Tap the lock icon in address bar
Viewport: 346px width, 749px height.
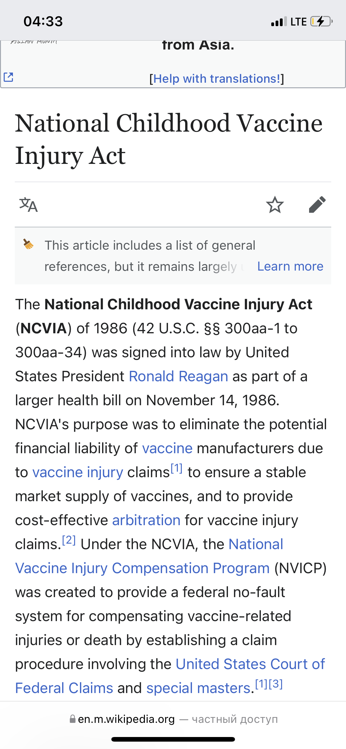pos(73,719)
